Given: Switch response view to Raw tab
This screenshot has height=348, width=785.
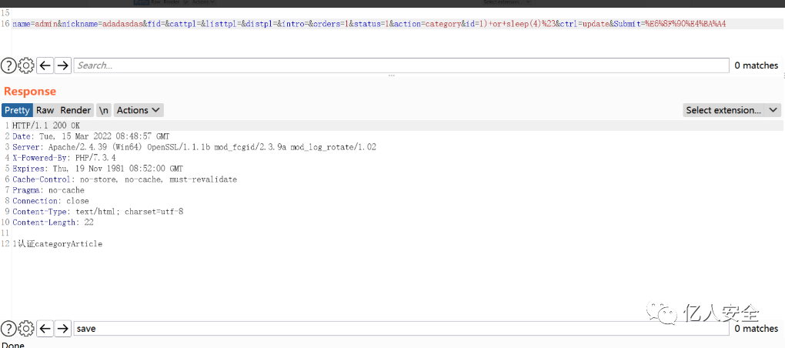Looking at the screenshot, I should click(45, 110).
